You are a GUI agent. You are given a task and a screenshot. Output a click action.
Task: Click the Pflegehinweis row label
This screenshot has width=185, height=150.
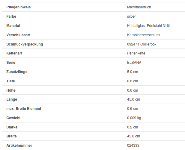coord(18,7)
